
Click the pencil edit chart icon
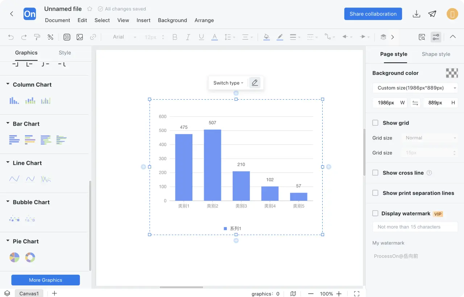(255, 83)
